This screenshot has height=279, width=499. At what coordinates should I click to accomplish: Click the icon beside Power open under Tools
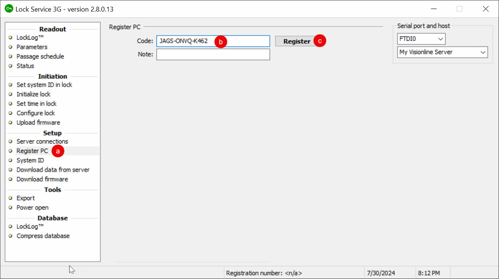11,208
